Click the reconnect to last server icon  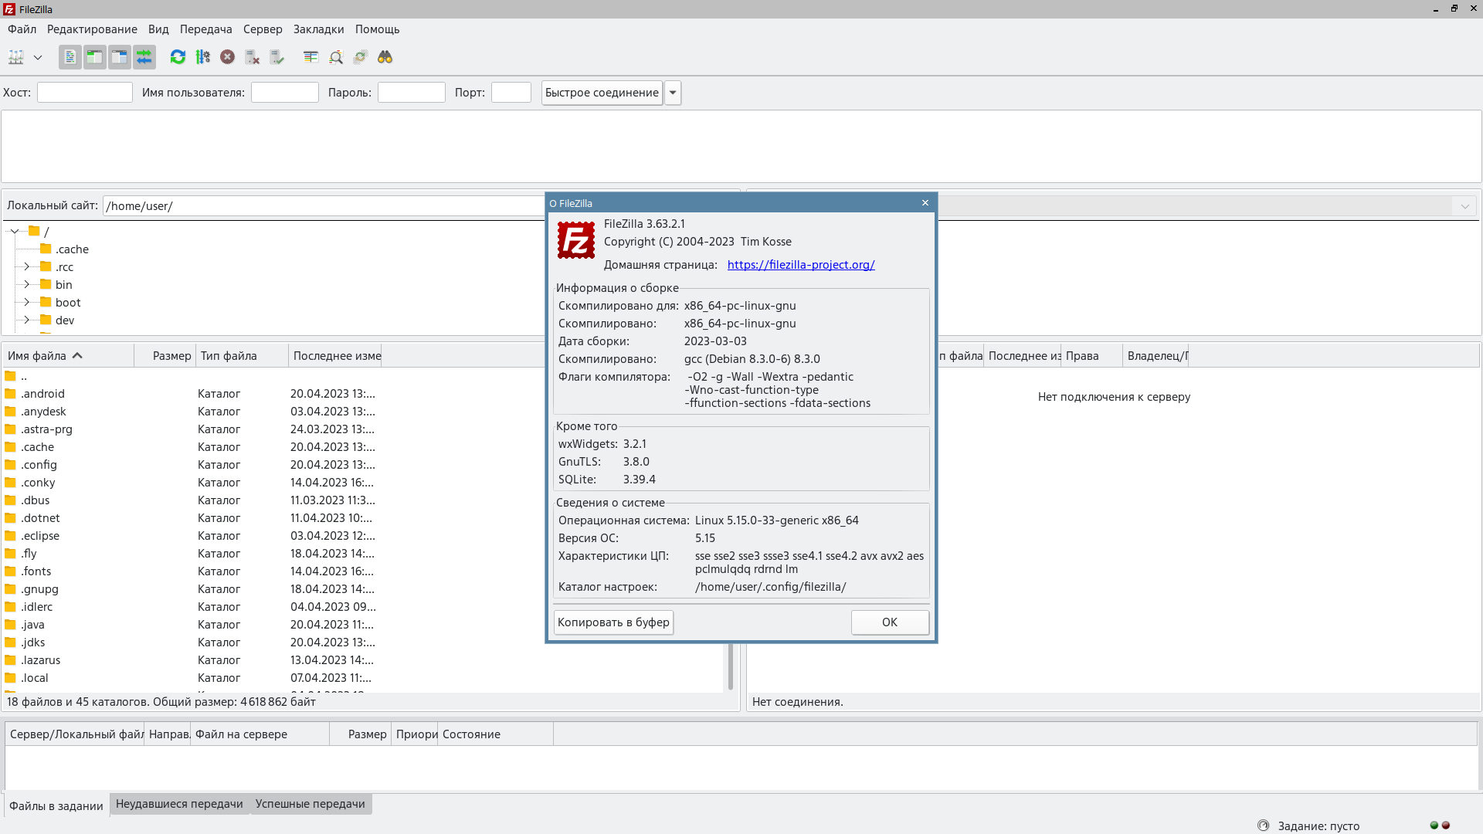(277, 57)
